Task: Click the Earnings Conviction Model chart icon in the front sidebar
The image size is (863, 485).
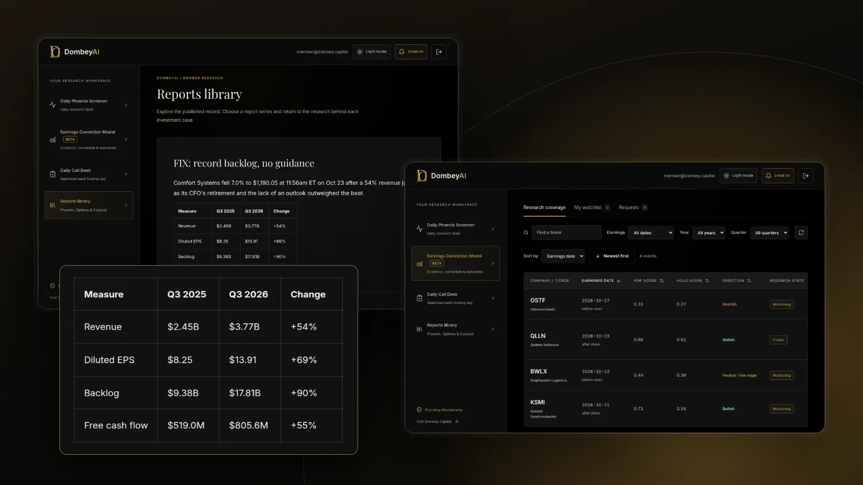Action: [420, 264]
